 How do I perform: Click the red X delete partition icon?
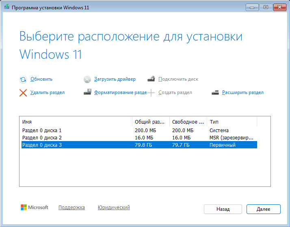(x=23, y=93)
